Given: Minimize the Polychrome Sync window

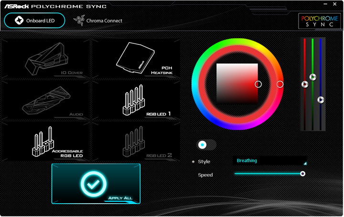Looking at the screenshot, I should click(x=325, y=4).
